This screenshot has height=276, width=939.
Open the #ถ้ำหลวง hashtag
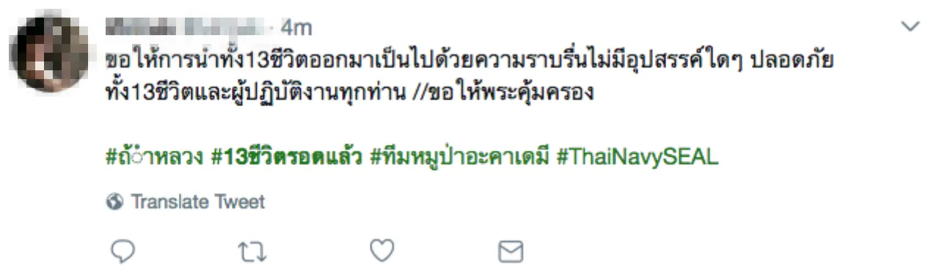click(154, 157)
